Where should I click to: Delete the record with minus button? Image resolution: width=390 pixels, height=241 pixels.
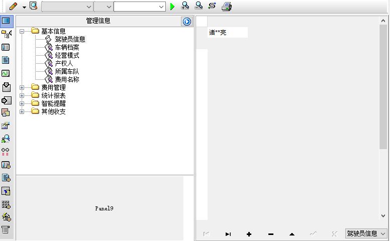(271, 234)
